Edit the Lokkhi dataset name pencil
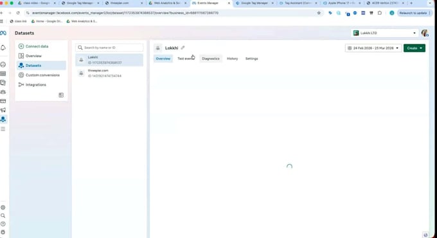437x238 pixels. [x=183, y=48]
